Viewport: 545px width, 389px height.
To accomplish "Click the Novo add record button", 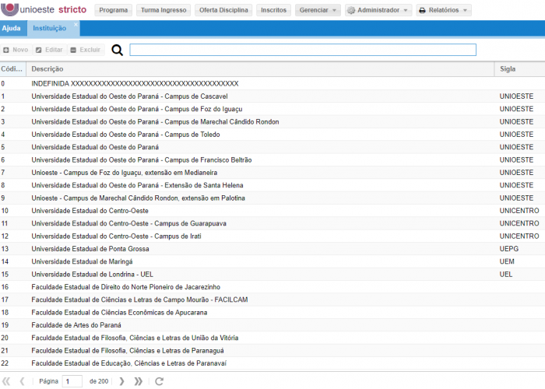I will coord(16,50).
